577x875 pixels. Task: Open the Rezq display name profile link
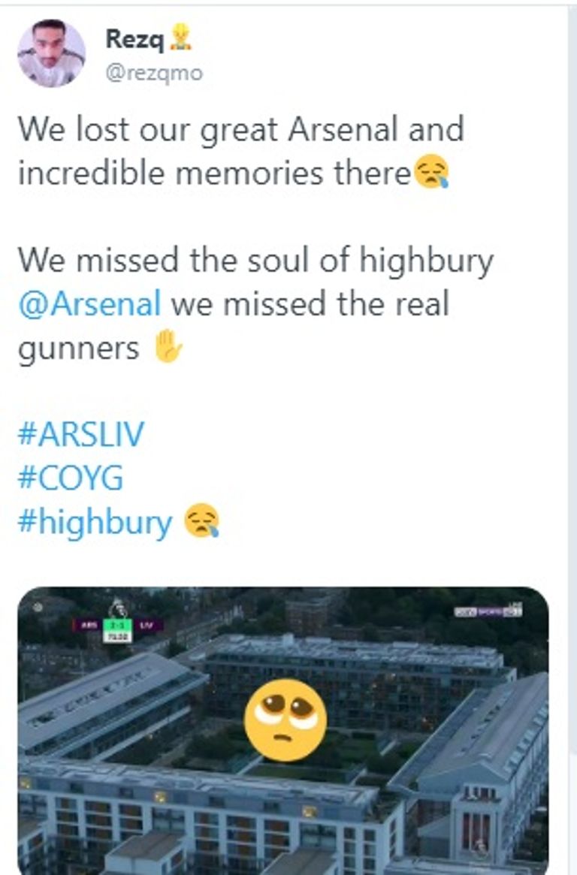tap(135, 38)
